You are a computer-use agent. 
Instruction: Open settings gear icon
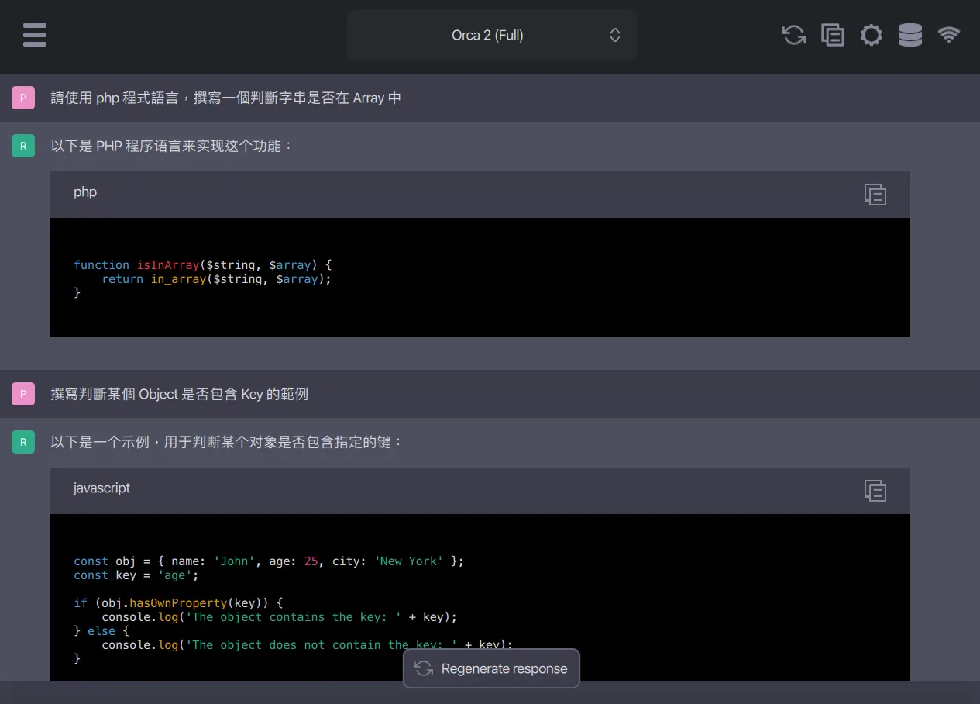[872, 35]
